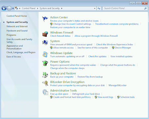Change when the computer sleeps

(x=67, y=68)
